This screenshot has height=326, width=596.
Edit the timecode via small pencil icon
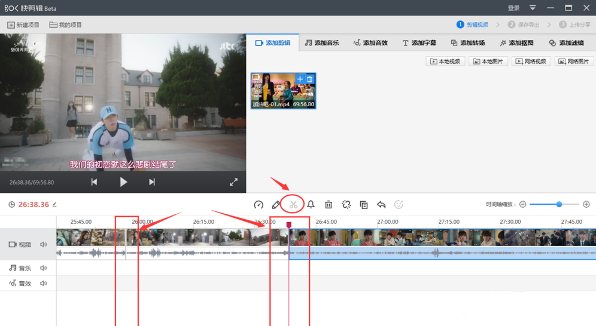(x=54, y=205)
